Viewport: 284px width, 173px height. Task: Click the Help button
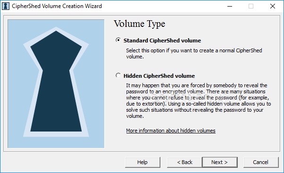tap(142, 162)
